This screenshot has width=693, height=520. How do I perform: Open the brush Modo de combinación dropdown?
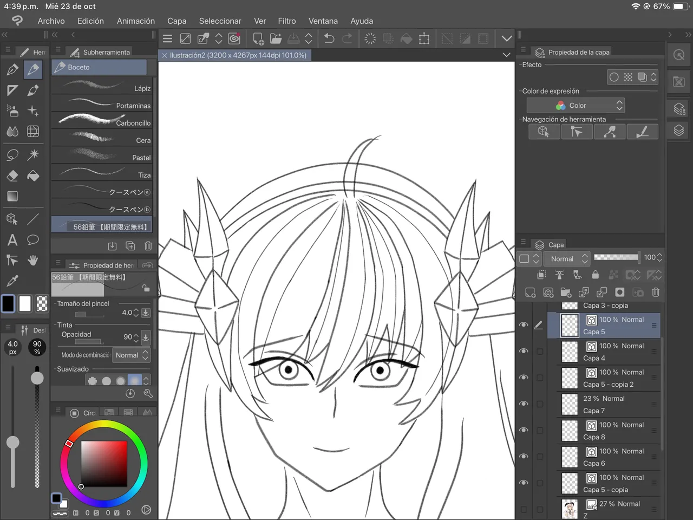pyautogui.click(x=131, y=355)
